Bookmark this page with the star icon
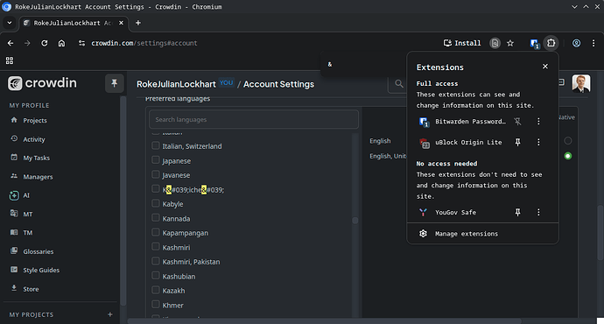Image resolution: width=604 pixels, height=324 pixels. point(510,43)
